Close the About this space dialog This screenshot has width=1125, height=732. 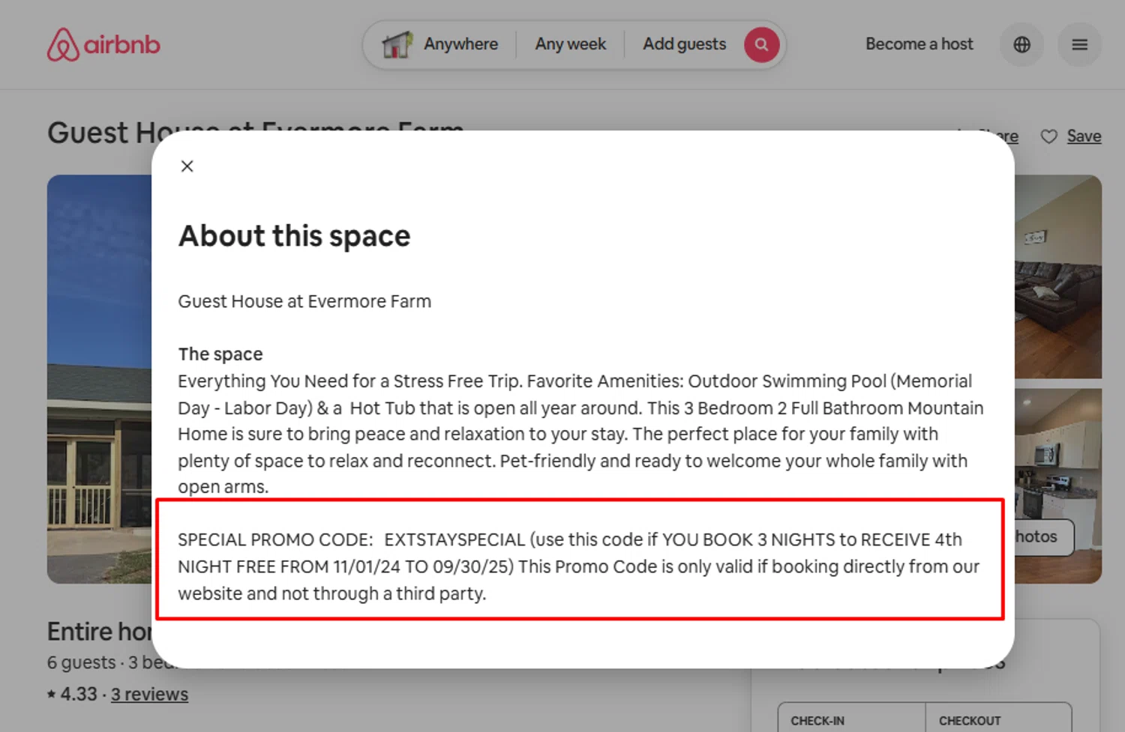[x=187, y=166]
